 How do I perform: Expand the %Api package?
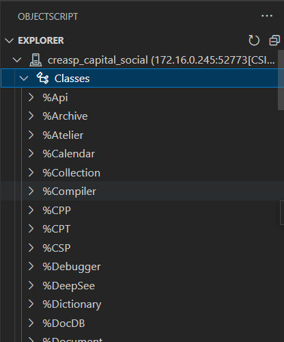point(31,97)
